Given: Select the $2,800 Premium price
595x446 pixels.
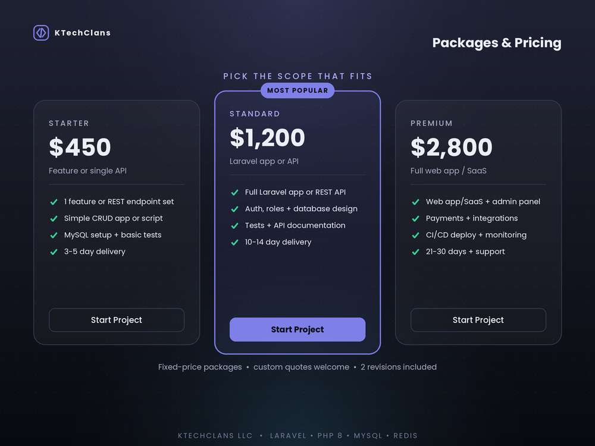Looking at the screenshot, I should 452,147.
